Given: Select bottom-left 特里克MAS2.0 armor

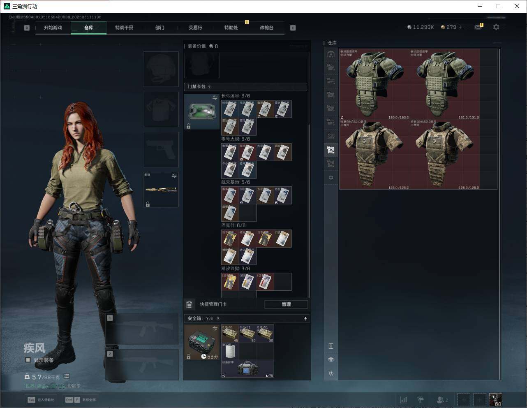Looking at the screenshot, I should pyautogui.click(x=374, y=155).
